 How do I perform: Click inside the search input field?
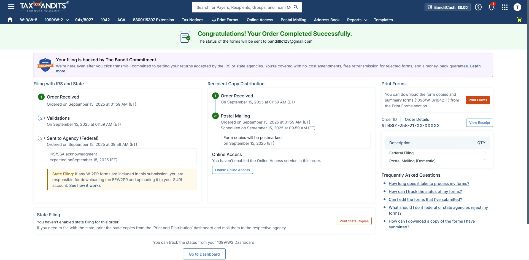tap(242, 7)
